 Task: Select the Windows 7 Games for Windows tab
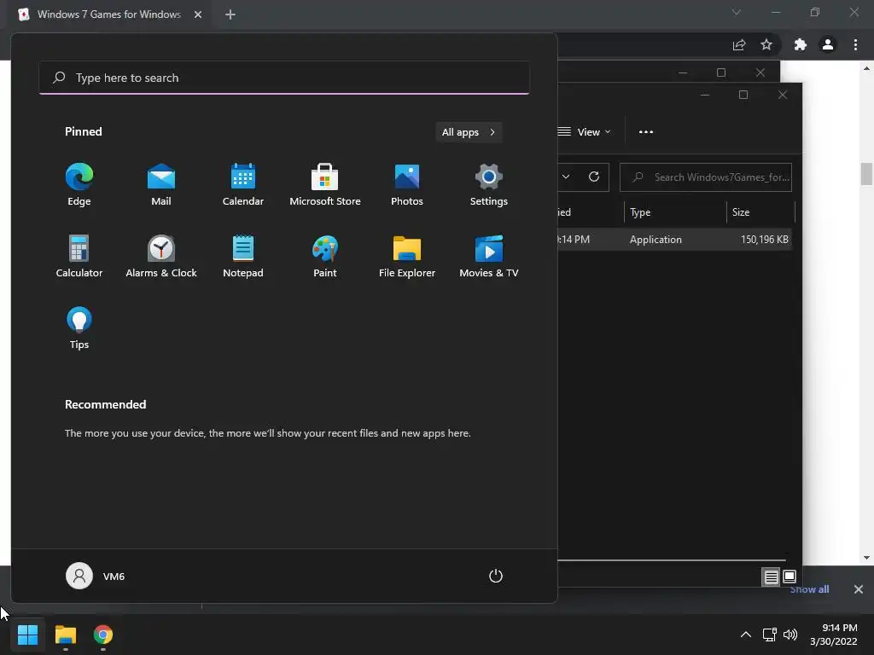point(110,14)
